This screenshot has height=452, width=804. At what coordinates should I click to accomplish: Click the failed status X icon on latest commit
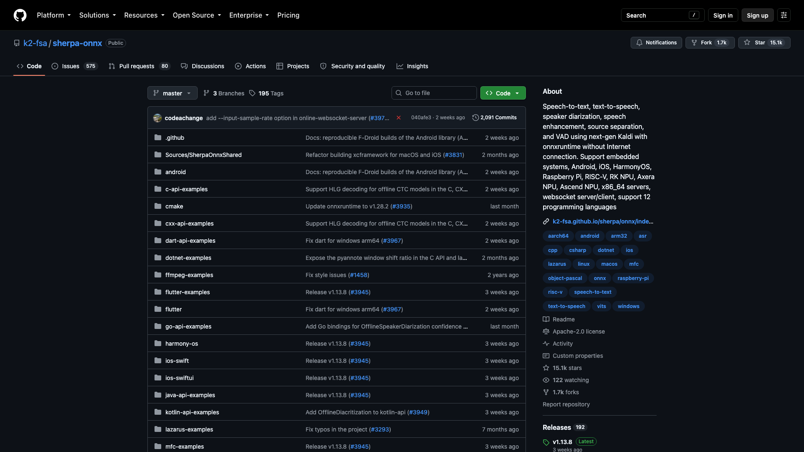pos(399,118)
